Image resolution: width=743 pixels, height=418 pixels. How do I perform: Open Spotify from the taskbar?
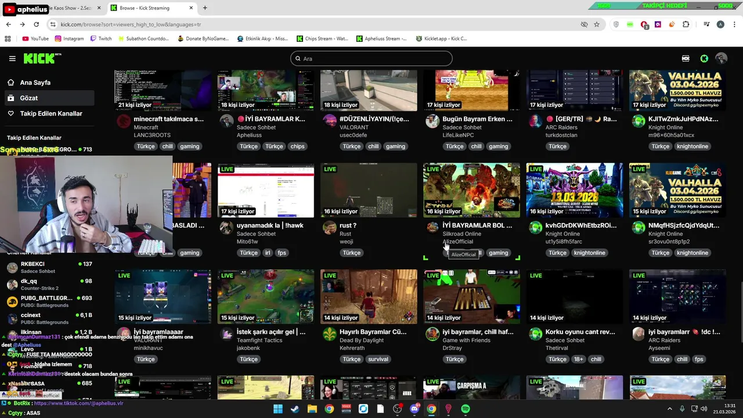click(466, 409)
